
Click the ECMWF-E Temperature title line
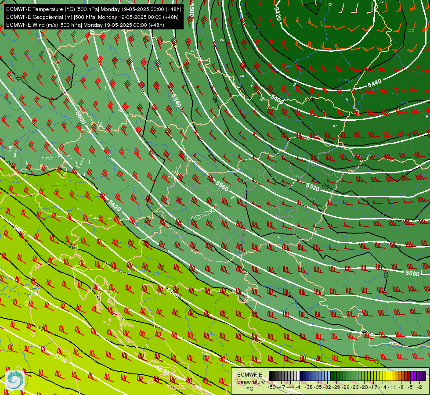[94, 9]
